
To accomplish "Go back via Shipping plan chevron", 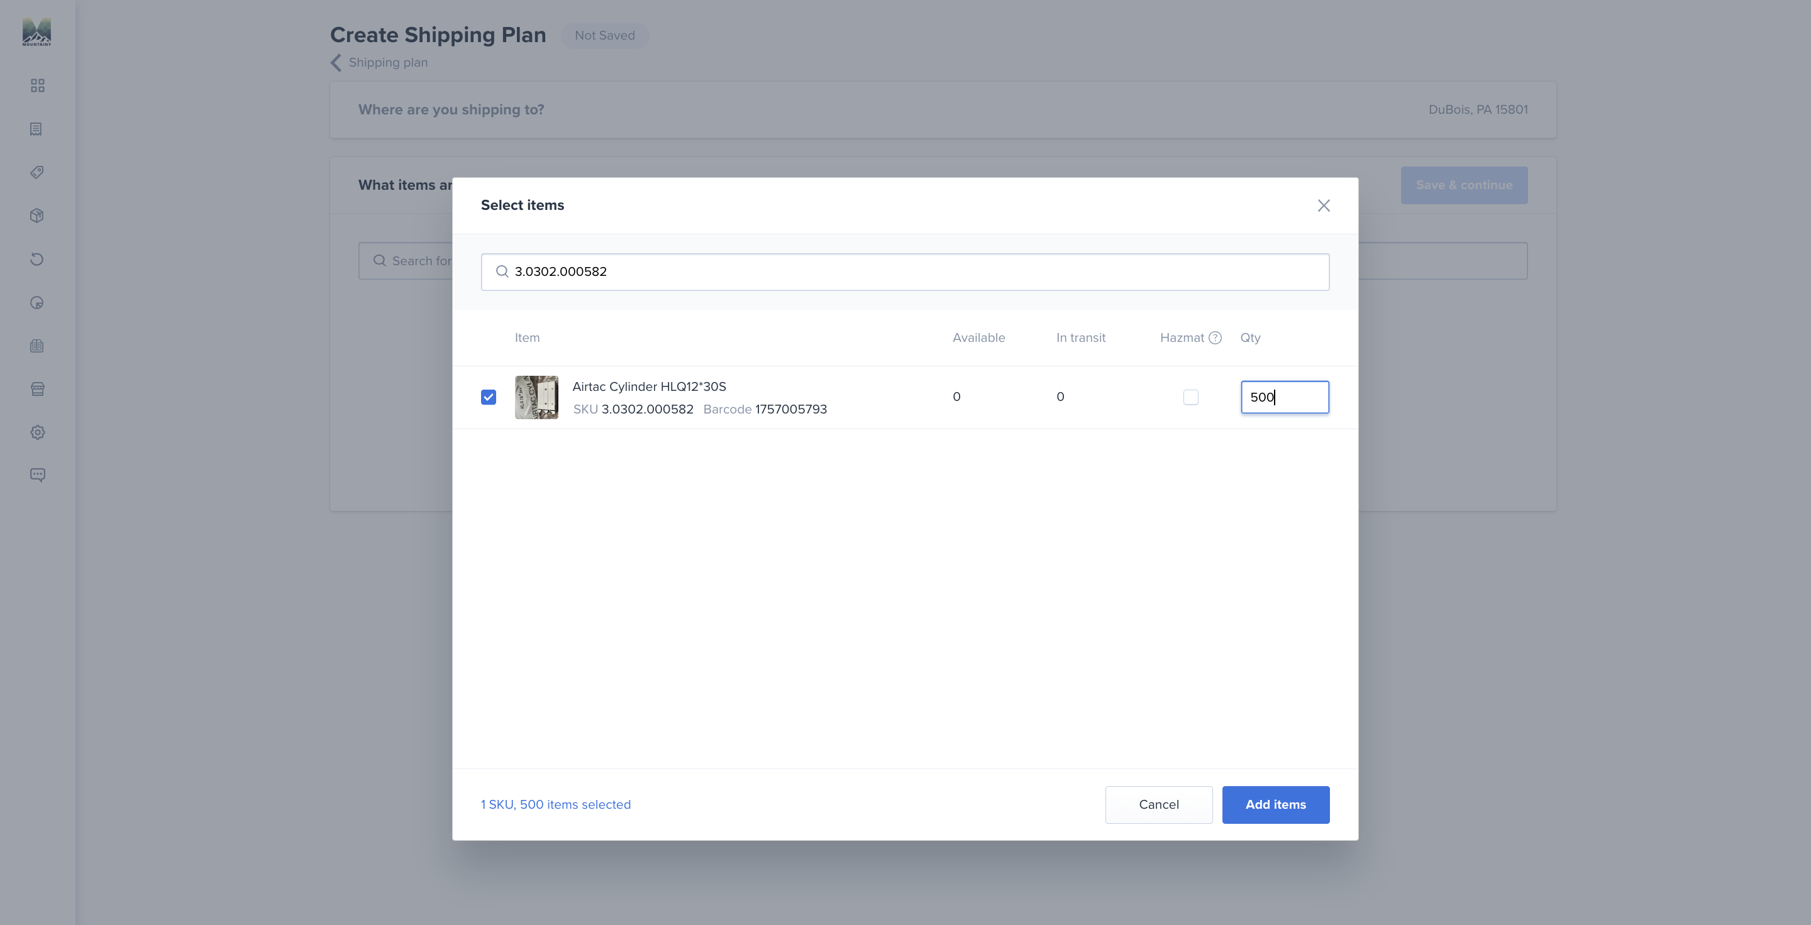I will [x=336, y=62].
